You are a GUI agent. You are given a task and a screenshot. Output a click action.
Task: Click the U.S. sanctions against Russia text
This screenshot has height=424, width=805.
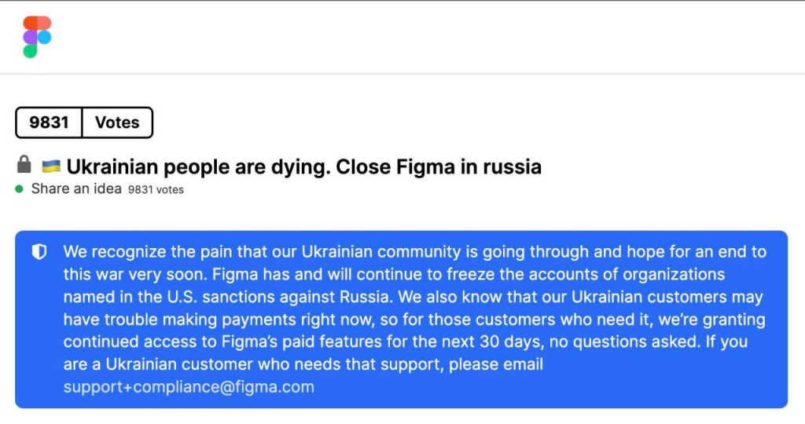tap(278, 297)
